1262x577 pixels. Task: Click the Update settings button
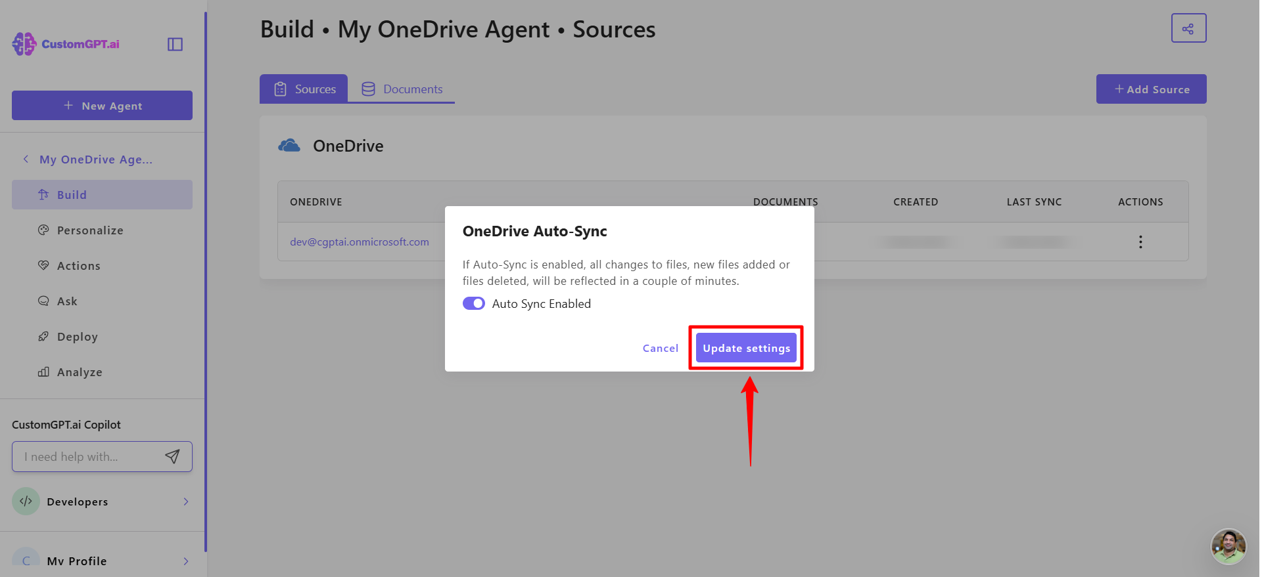(746, 348)
